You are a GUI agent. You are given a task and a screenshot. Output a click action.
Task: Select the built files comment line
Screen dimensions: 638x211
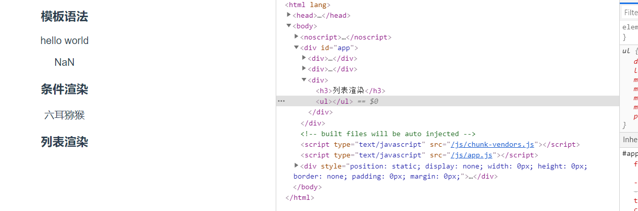[x=388, y=134]
